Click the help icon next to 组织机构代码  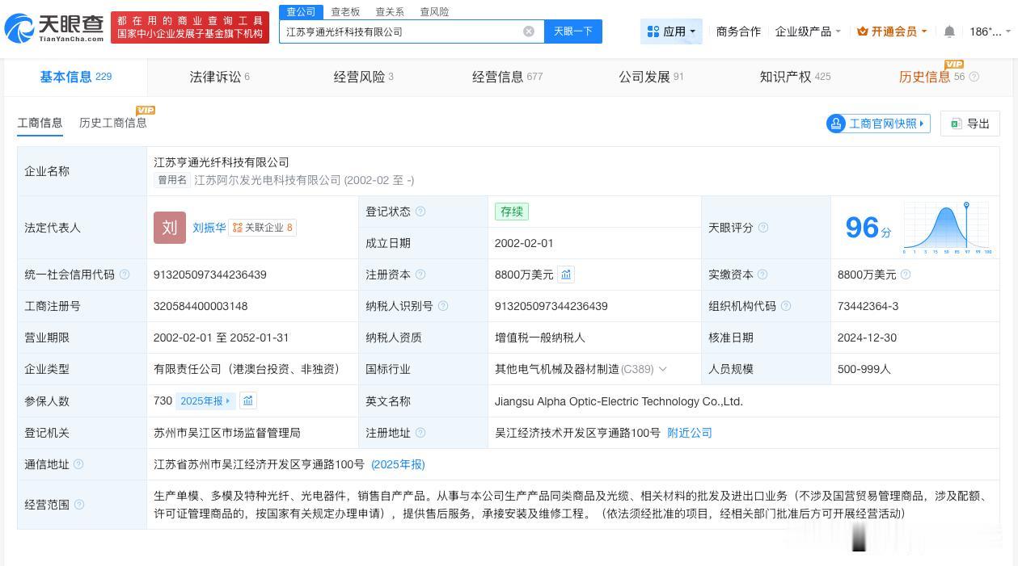pos(786,306)
